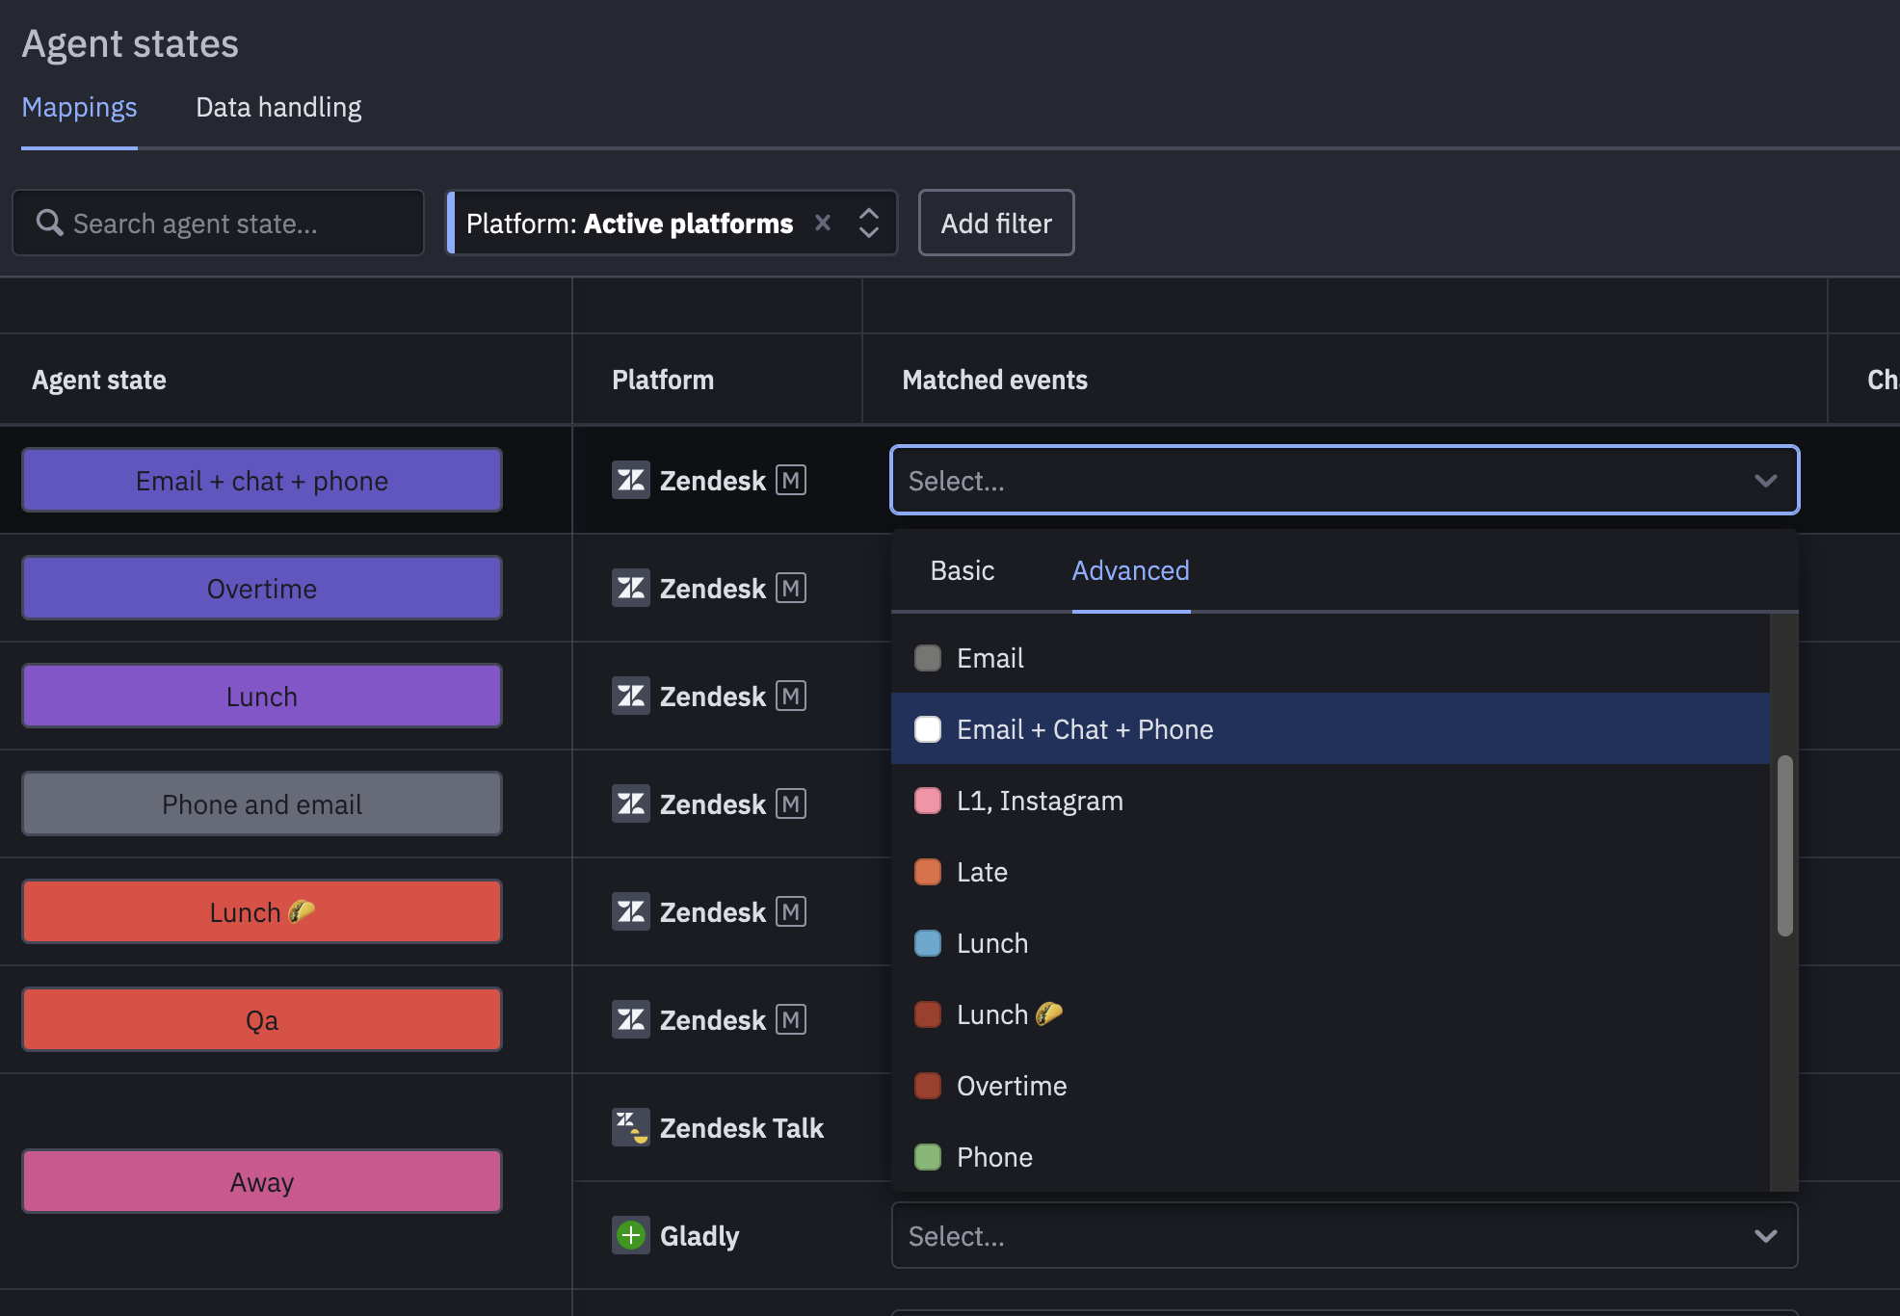Click the Add filter button
The image size is (1900, 1316).
[996, 223]
